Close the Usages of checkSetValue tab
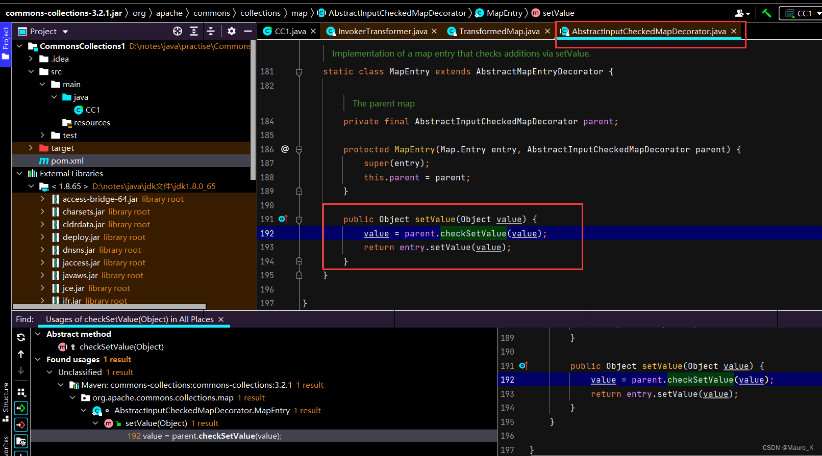This screenshot has width=822, height=456. click(x=221, y=319)
